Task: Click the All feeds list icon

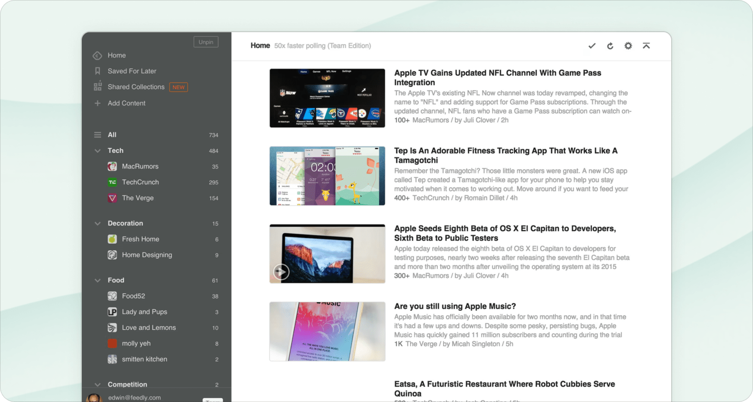Action: pyautogui.click(x=97, y=135)
